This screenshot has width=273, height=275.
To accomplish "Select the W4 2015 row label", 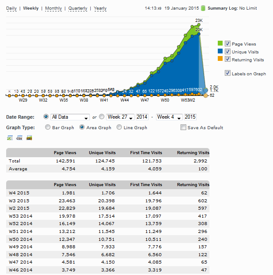I will [x=19, y=193].
